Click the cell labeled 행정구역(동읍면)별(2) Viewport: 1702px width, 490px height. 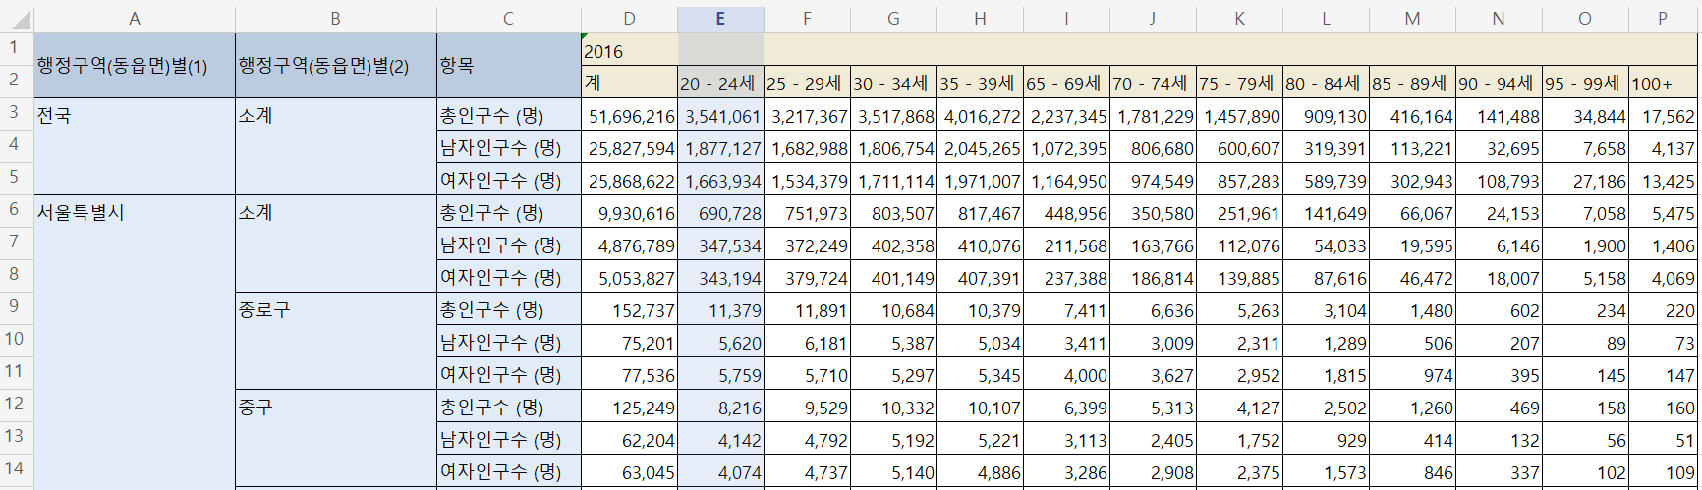coord(336,66)
